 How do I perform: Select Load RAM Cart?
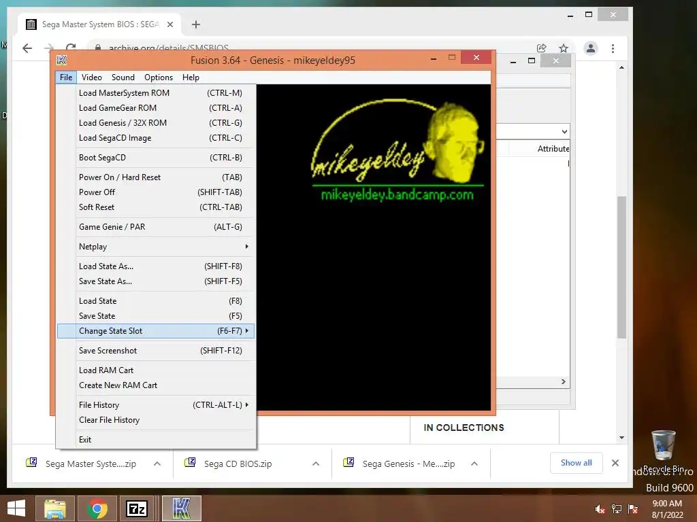tap(156, 370)
